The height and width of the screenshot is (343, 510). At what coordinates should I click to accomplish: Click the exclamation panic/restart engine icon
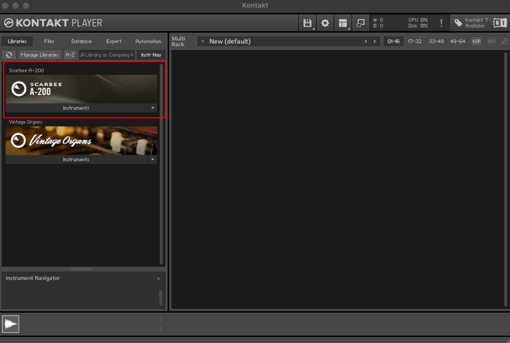coord(441,23)
